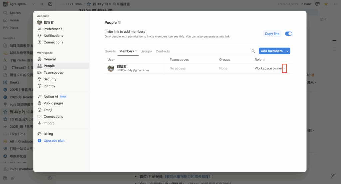Click the generate a new link hyperlink

click(x=216, y=36)
